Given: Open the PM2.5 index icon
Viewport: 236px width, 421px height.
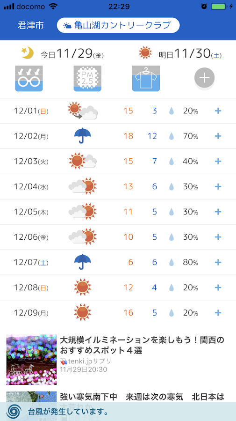Looking at the screenshot, I should (x=87, y=78).
